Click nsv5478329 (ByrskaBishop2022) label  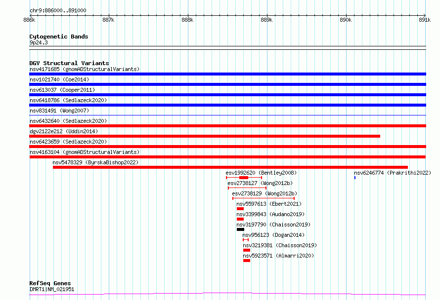click(x=95, y=162)
